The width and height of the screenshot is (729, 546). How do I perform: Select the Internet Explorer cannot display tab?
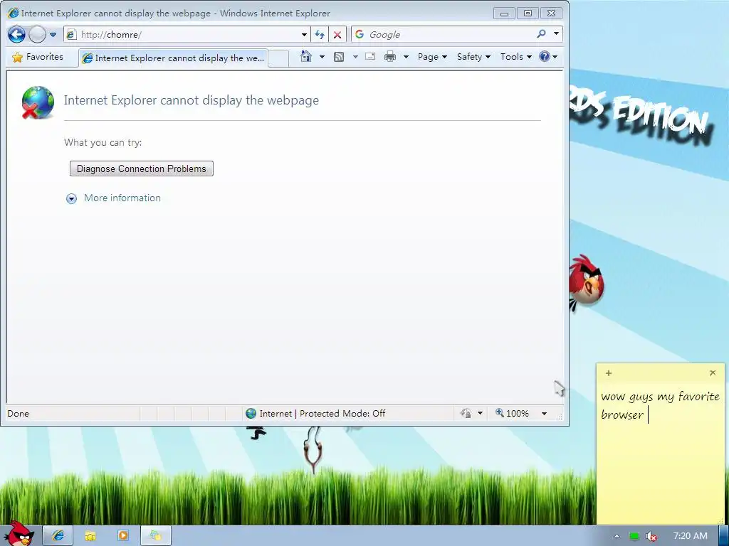pos(174,58)
